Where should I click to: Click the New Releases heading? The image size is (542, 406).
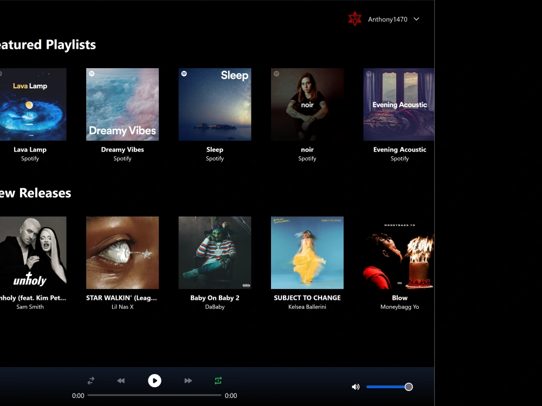[x=36, y=193]
